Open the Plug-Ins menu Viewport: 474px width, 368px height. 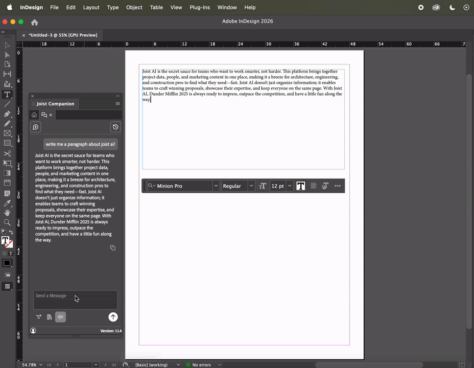pyautogui.click(x=200, y=7)
